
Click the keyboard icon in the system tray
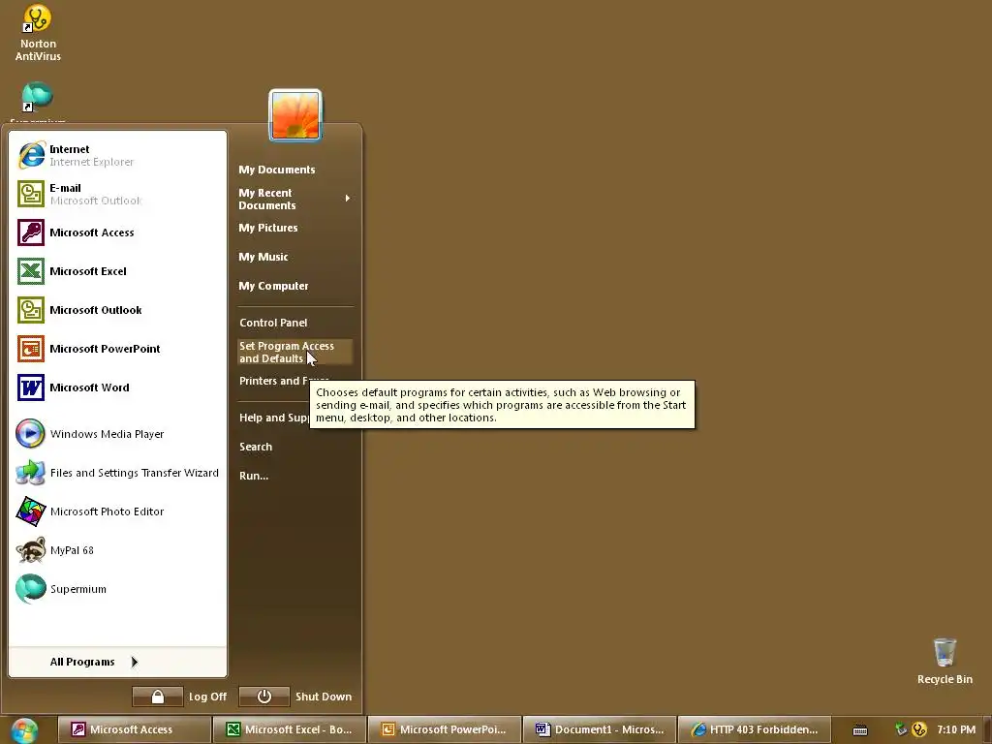click(x=860, y=730)
